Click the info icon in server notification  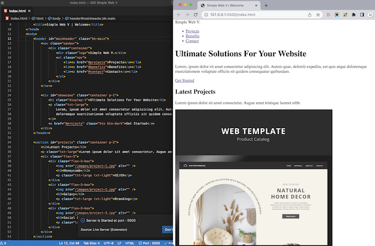[x=82, y=220]
